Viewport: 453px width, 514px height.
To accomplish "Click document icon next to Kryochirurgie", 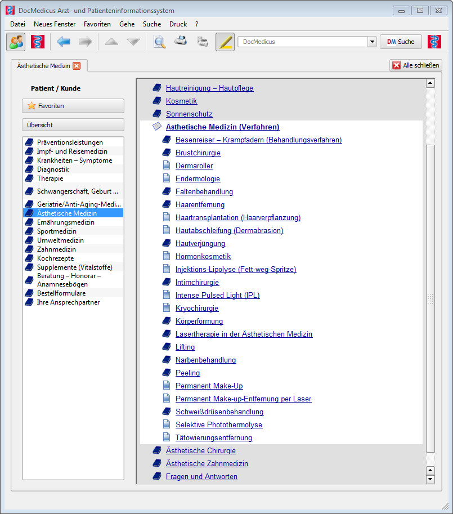I will pyautogui.click(x=167, y=308).
